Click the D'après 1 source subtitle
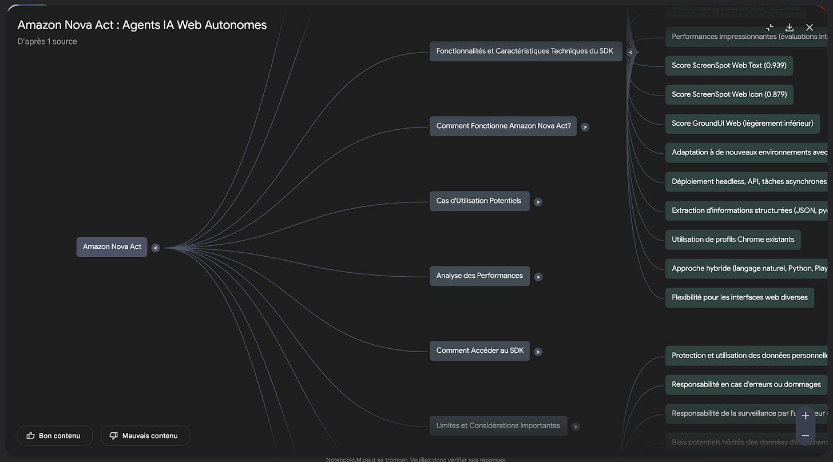 47,41
